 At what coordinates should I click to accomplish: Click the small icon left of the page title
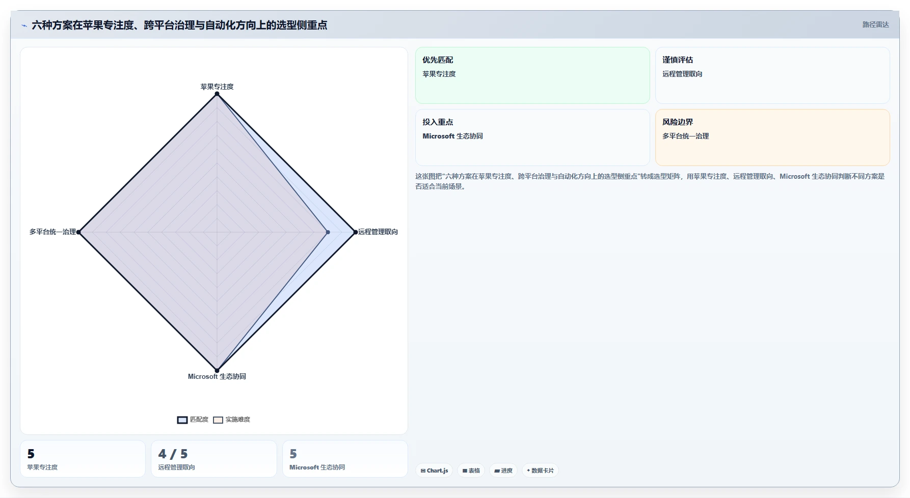[24, 25]
